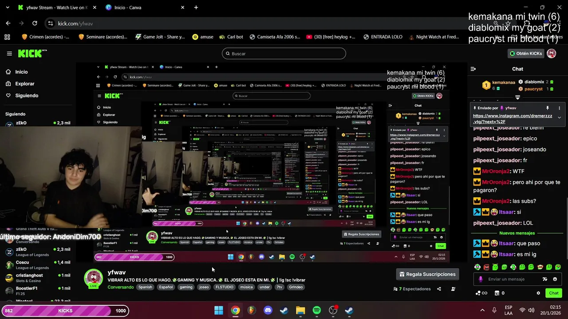Click the Nuevos mensajes indicator
This screenshot has width=568, height=319.
click(517, 233)
